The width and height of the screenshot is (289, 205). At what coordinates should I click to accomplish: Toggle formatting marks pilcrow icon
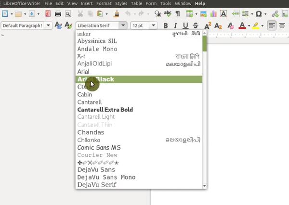click(178, 14)
